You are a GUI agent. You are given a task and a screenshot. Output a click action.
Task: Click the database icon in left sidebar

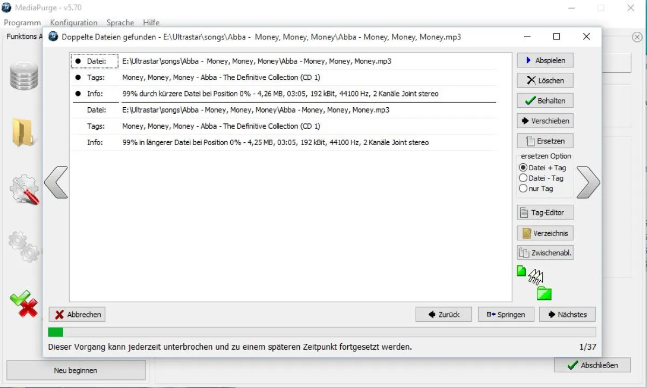24,75
